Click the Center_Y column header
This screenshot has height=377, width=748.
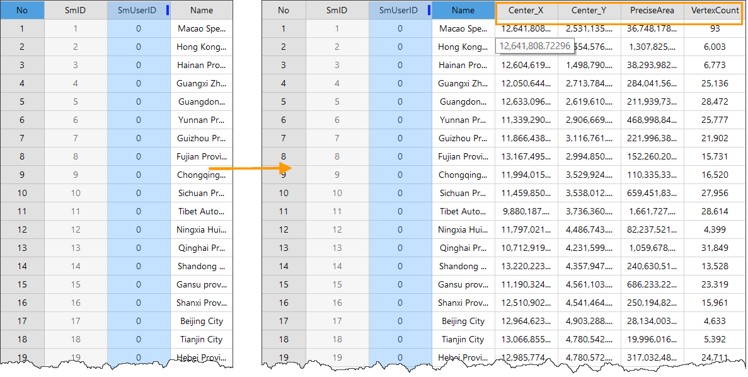coord(589,11)
